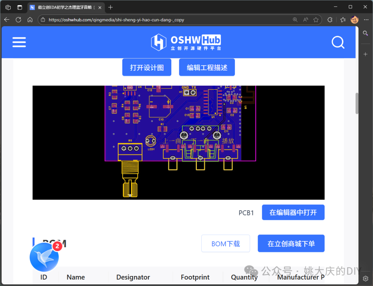Click the Quantity column header

[x=244, y=277]
